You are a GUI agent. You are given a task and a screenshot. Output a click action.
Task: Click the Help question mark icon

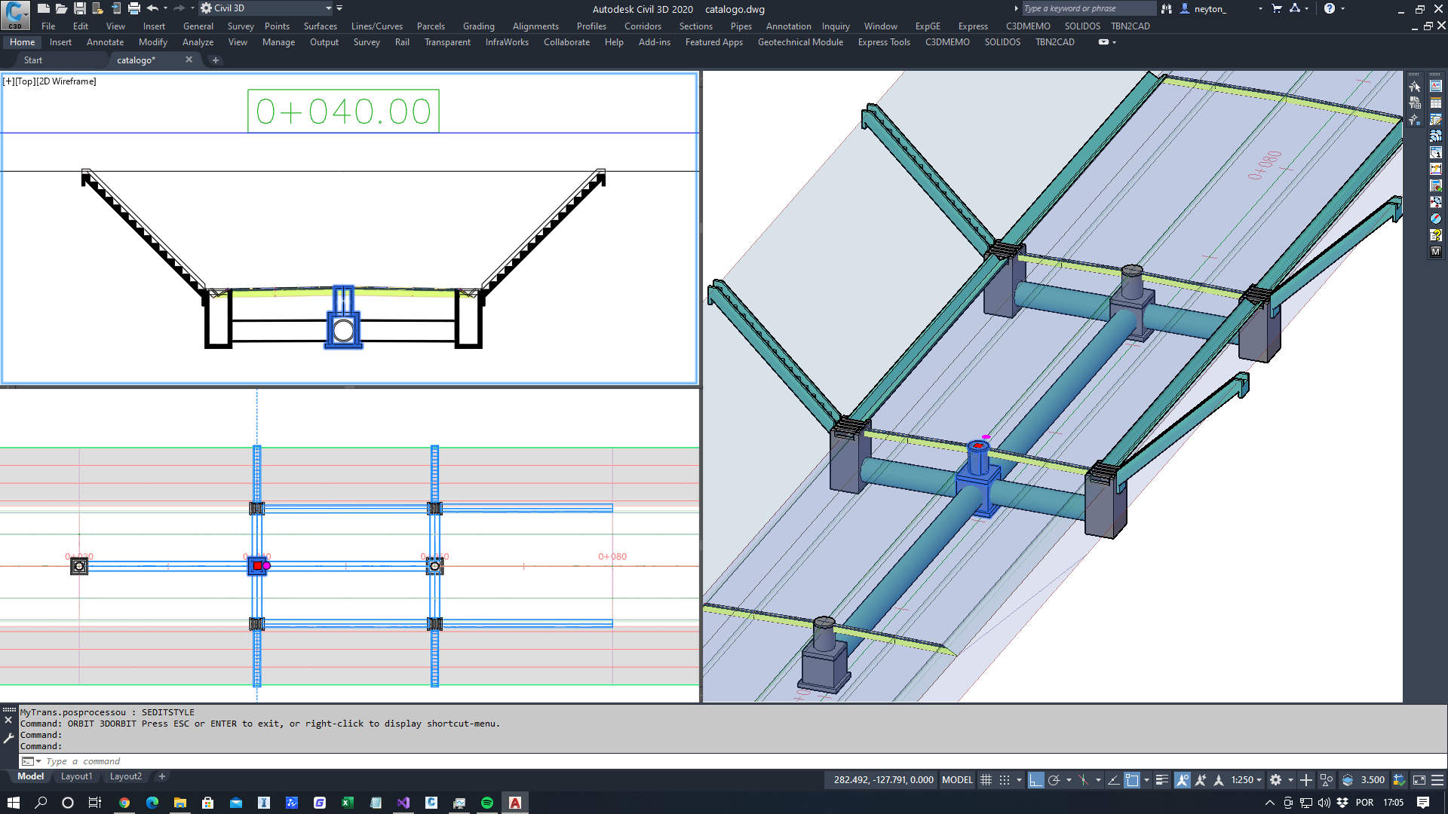click(x=1329, y=8)
